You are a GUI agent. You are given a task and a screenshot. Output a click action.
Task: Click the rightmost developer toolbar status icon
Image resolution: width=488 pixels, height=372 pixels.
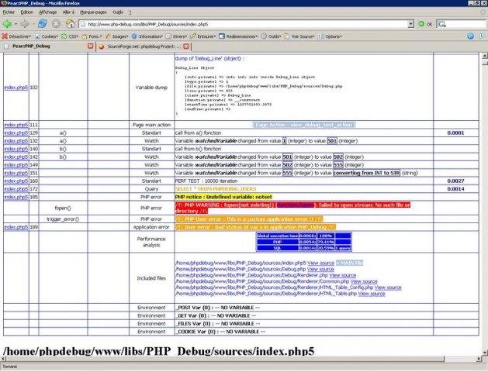pyautogui.click(x=482, y=36)
